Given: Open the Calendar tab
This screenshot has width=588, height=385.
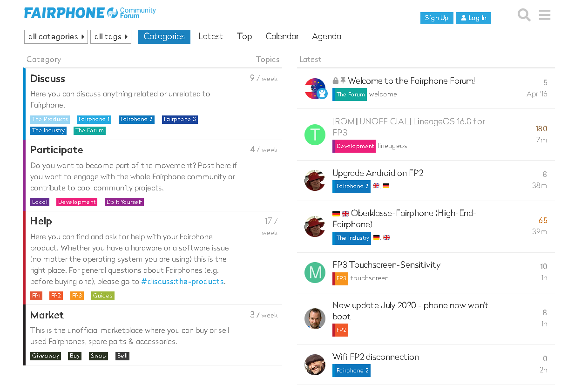Looking at the screenshot, I should 282,36.
